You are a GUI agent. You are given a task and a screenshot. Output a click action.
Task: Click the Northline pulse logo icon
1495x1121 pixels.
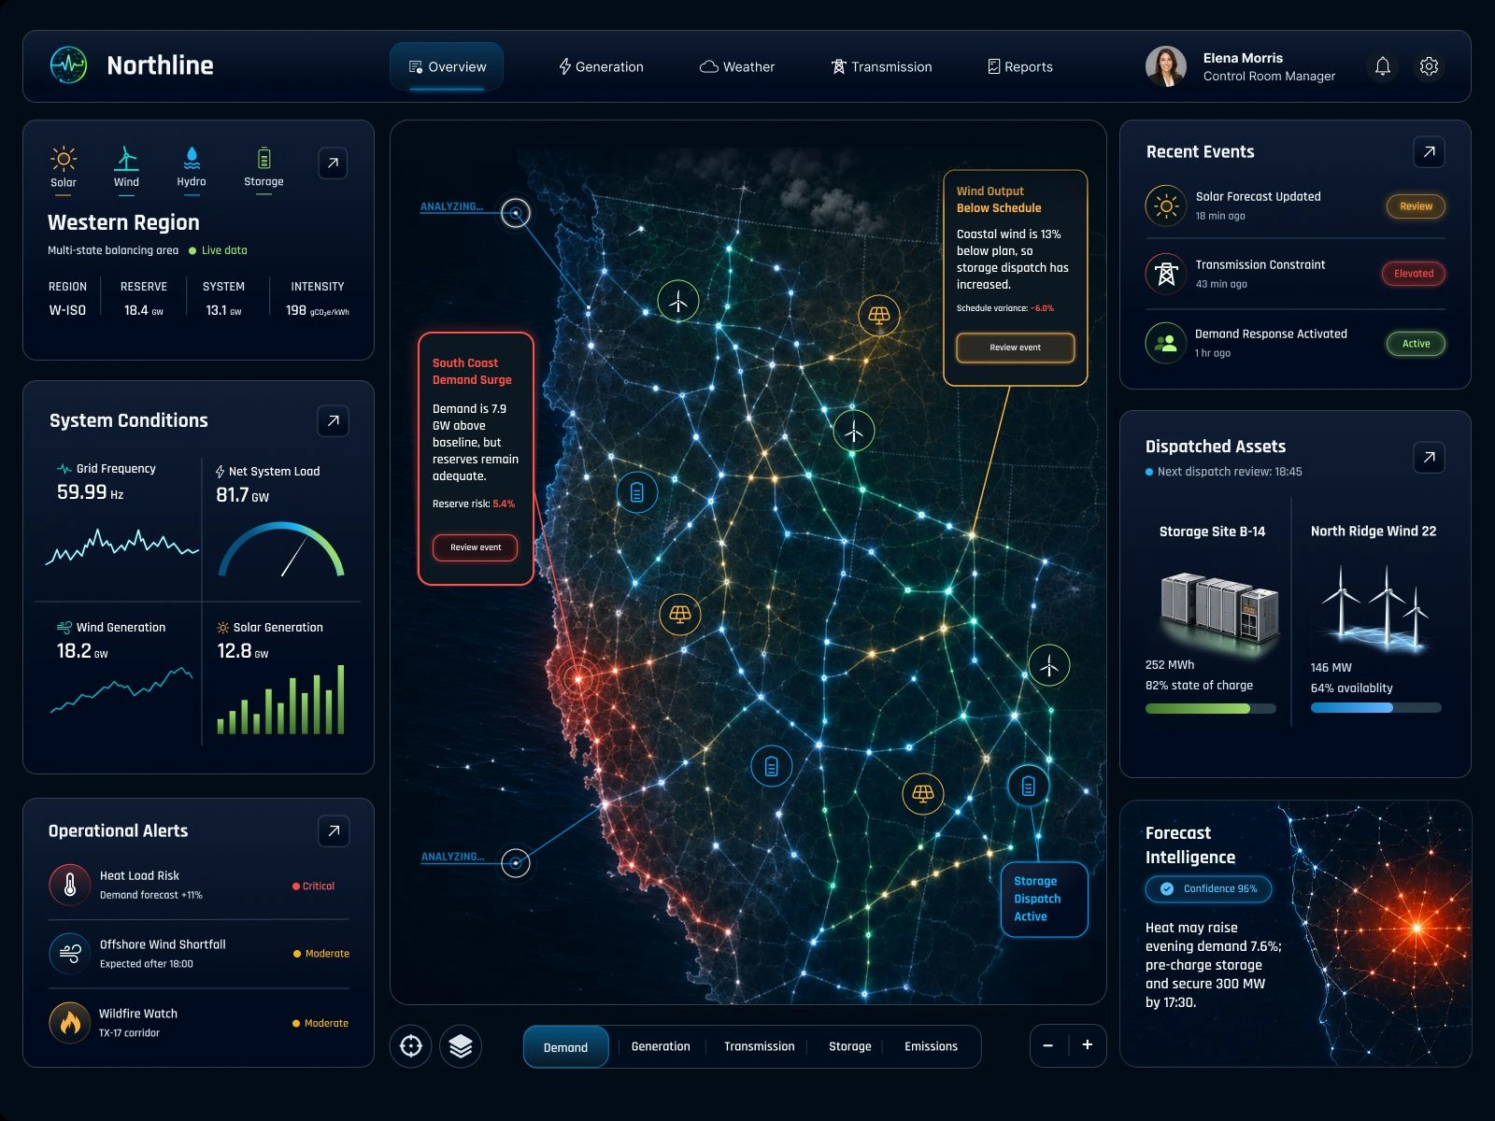tap(68, 65)
